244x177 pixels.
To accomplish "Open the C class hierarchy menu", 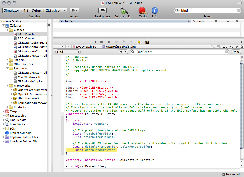I will (225, 47).
